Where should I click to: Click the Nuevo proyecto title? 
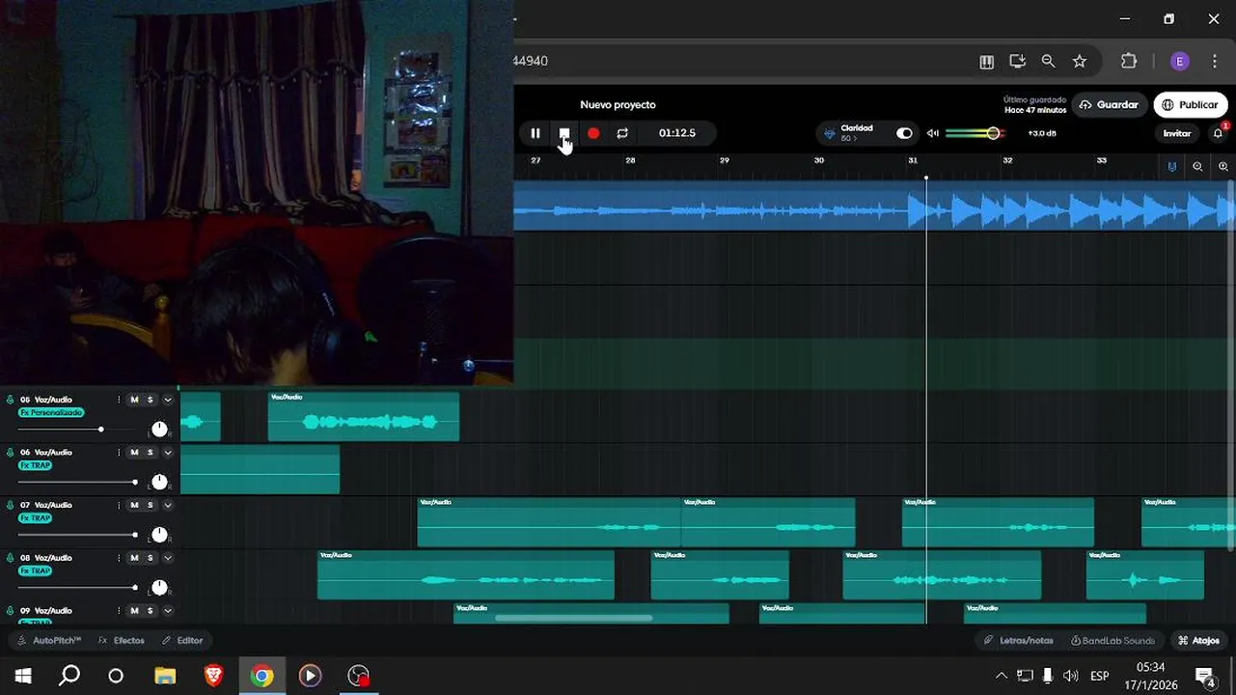pos(618,104)
